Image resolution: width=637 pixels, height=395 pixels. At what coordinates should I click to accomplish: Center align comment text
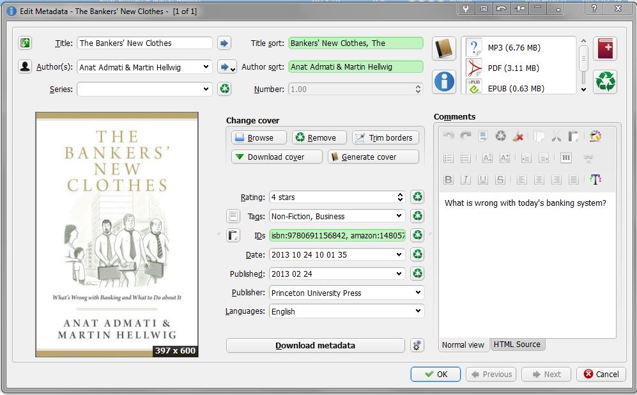(539, 179)
